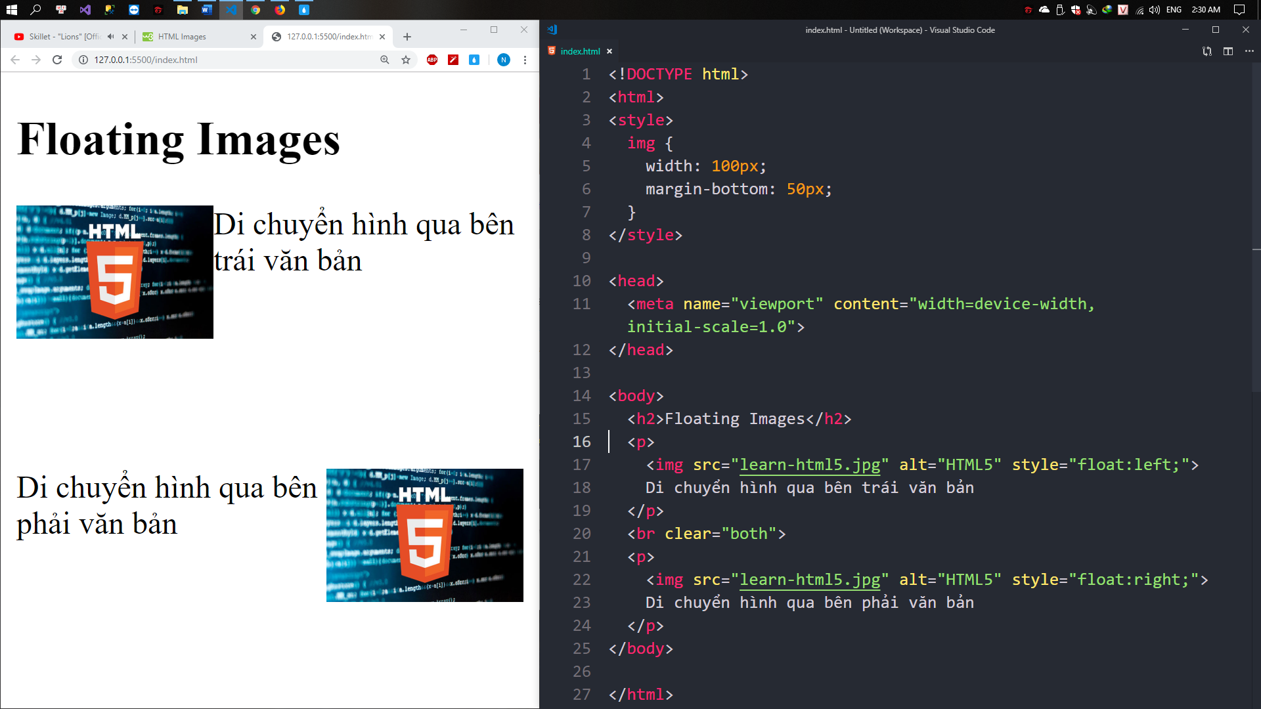Reload the browser page

(57, 60)
